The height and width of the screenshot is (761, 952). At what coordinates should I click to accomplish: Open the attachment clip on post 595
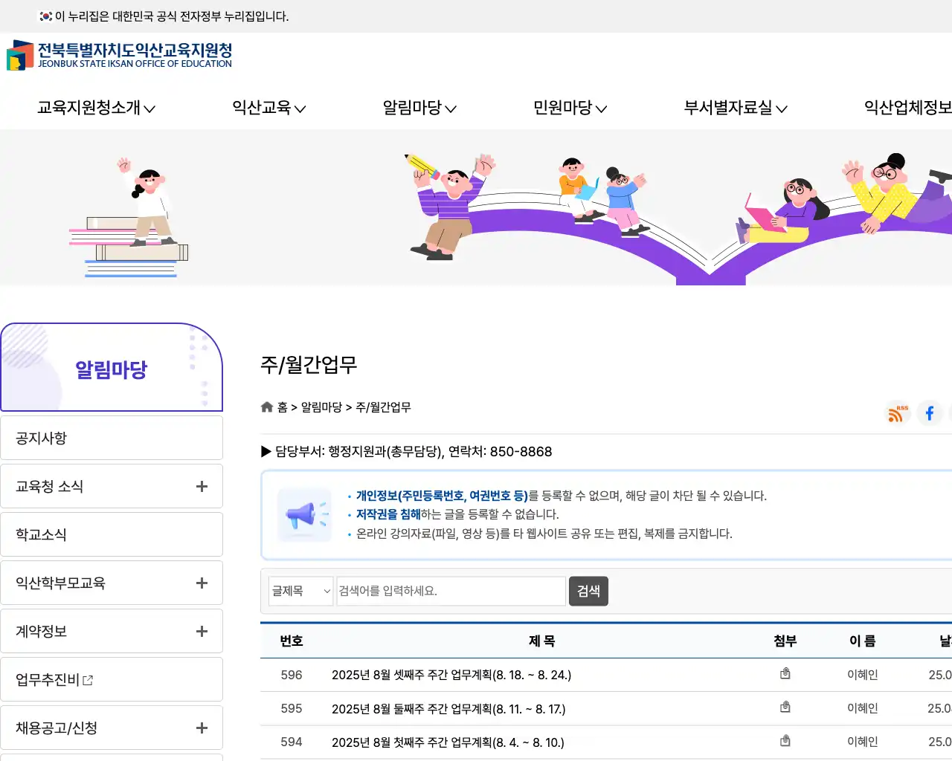tap(785, 707)
